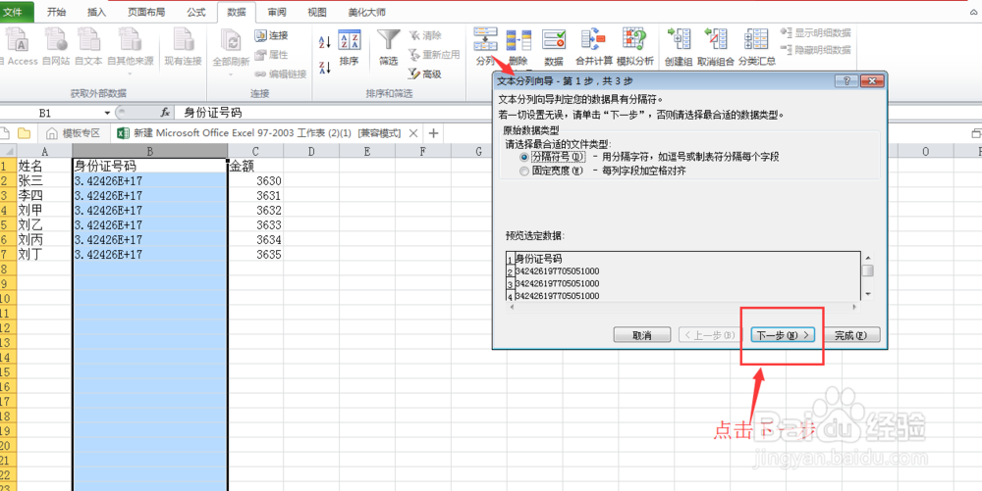Click the Finish (完成) button
This screenshot has width=982, height=491.
[x=851, y=335]
